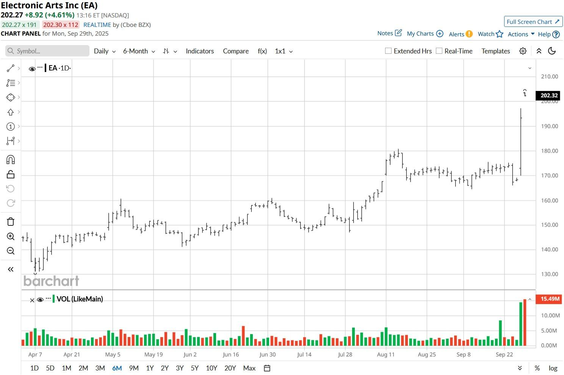
Task: Collapse the drawing toolbar
Action: coord(11,269)
